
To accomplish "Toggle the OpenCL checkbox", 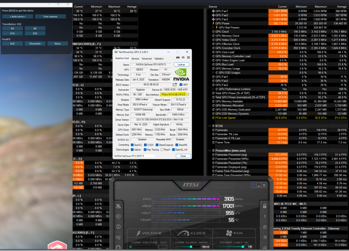I will tap(132, 145).
